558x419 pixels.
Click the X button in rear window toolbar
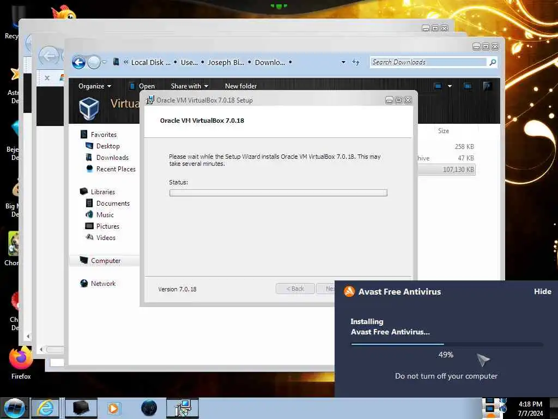click(x=47, y=77)
